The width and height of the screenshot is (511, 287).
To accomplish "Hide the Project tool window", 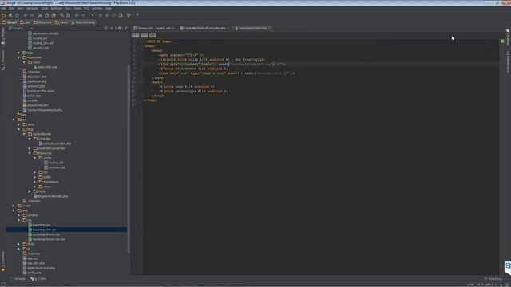I will (x=126, y=29).
